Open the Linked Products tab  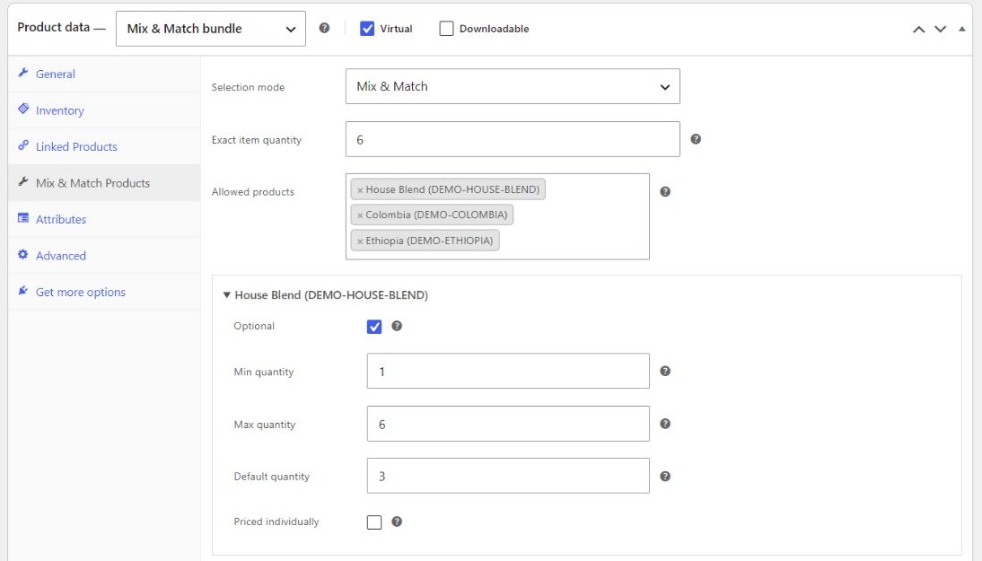click(104, 146)
